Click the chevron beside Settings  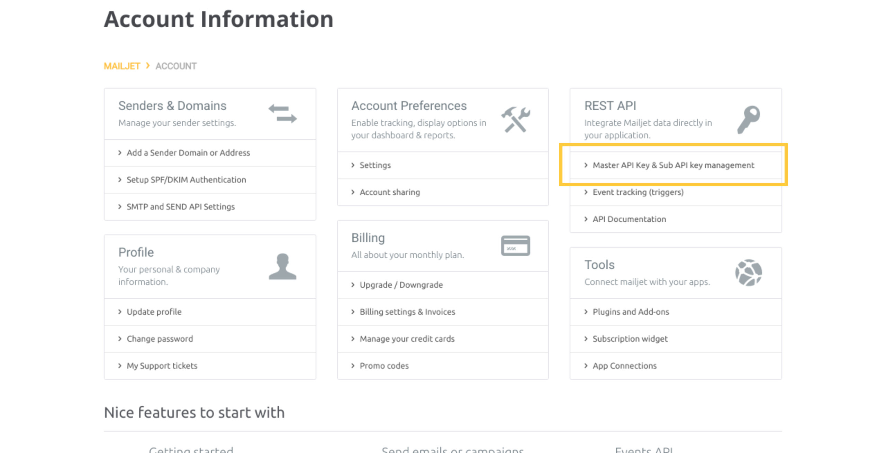click(x=353, y=165)
